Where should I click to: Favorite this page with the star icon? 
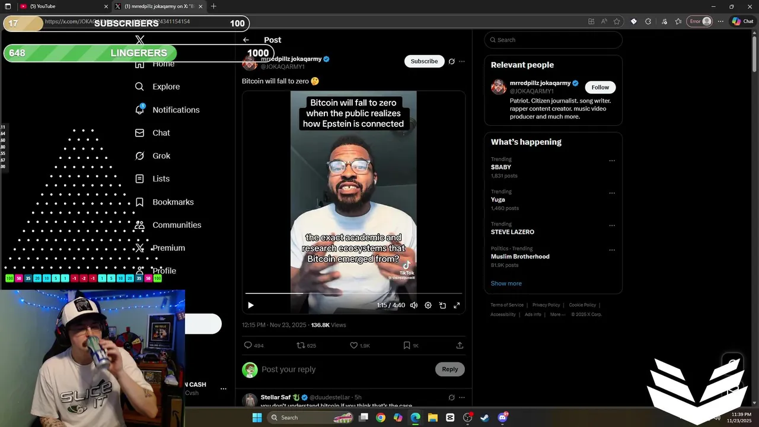617,21
